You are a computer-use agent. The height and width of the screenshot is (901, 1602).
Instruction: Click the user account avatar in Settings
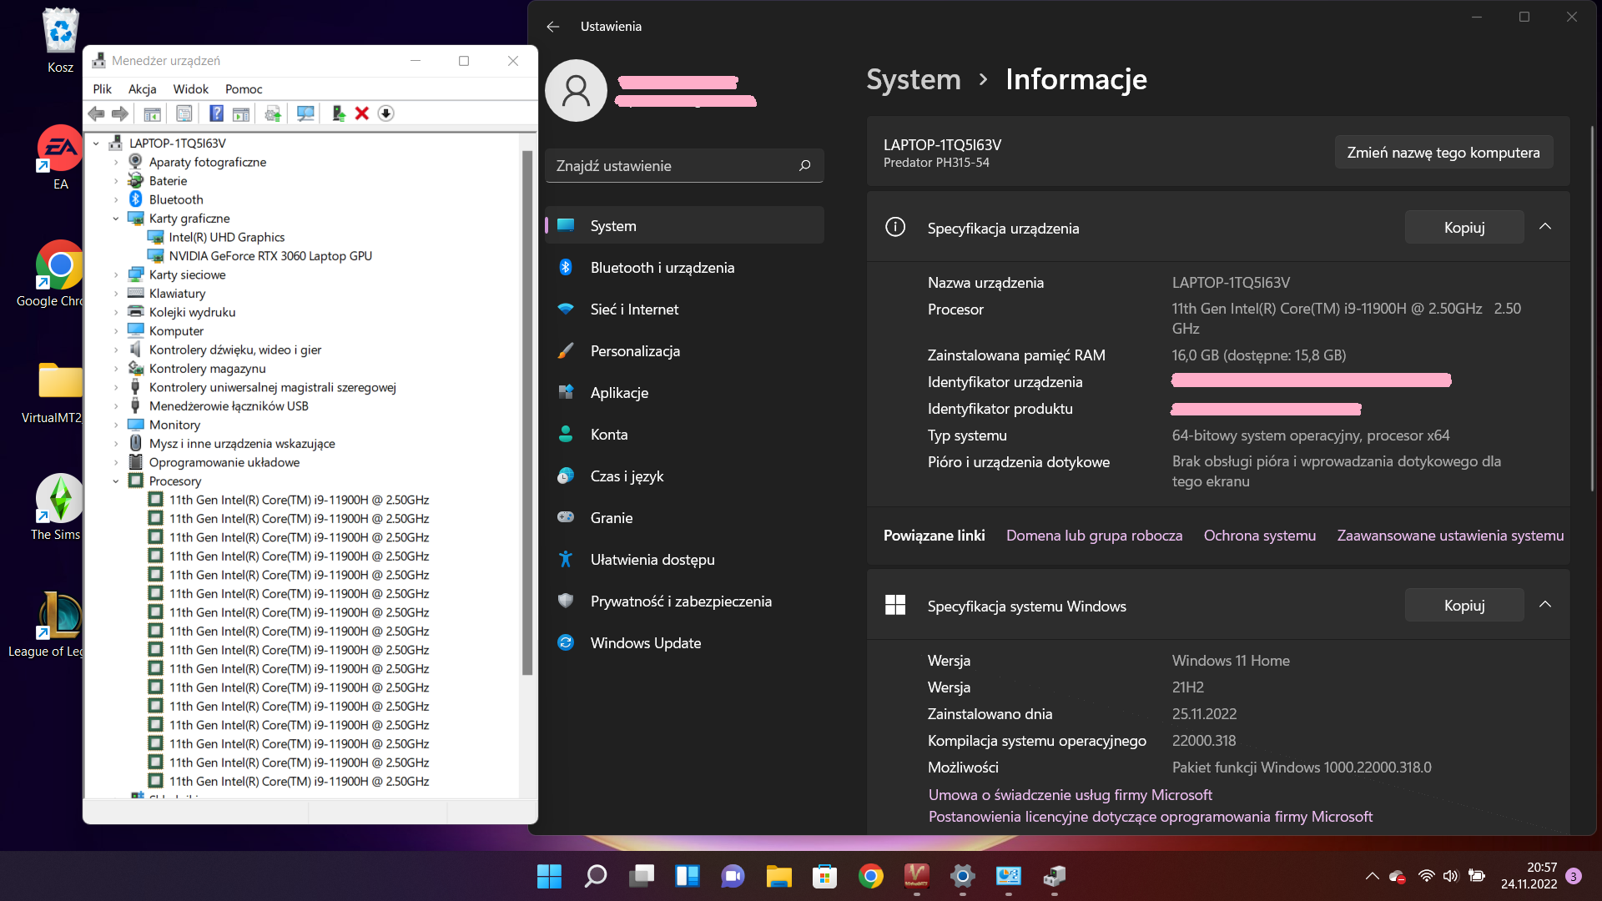pyautogui.click(x=576, y=90)
